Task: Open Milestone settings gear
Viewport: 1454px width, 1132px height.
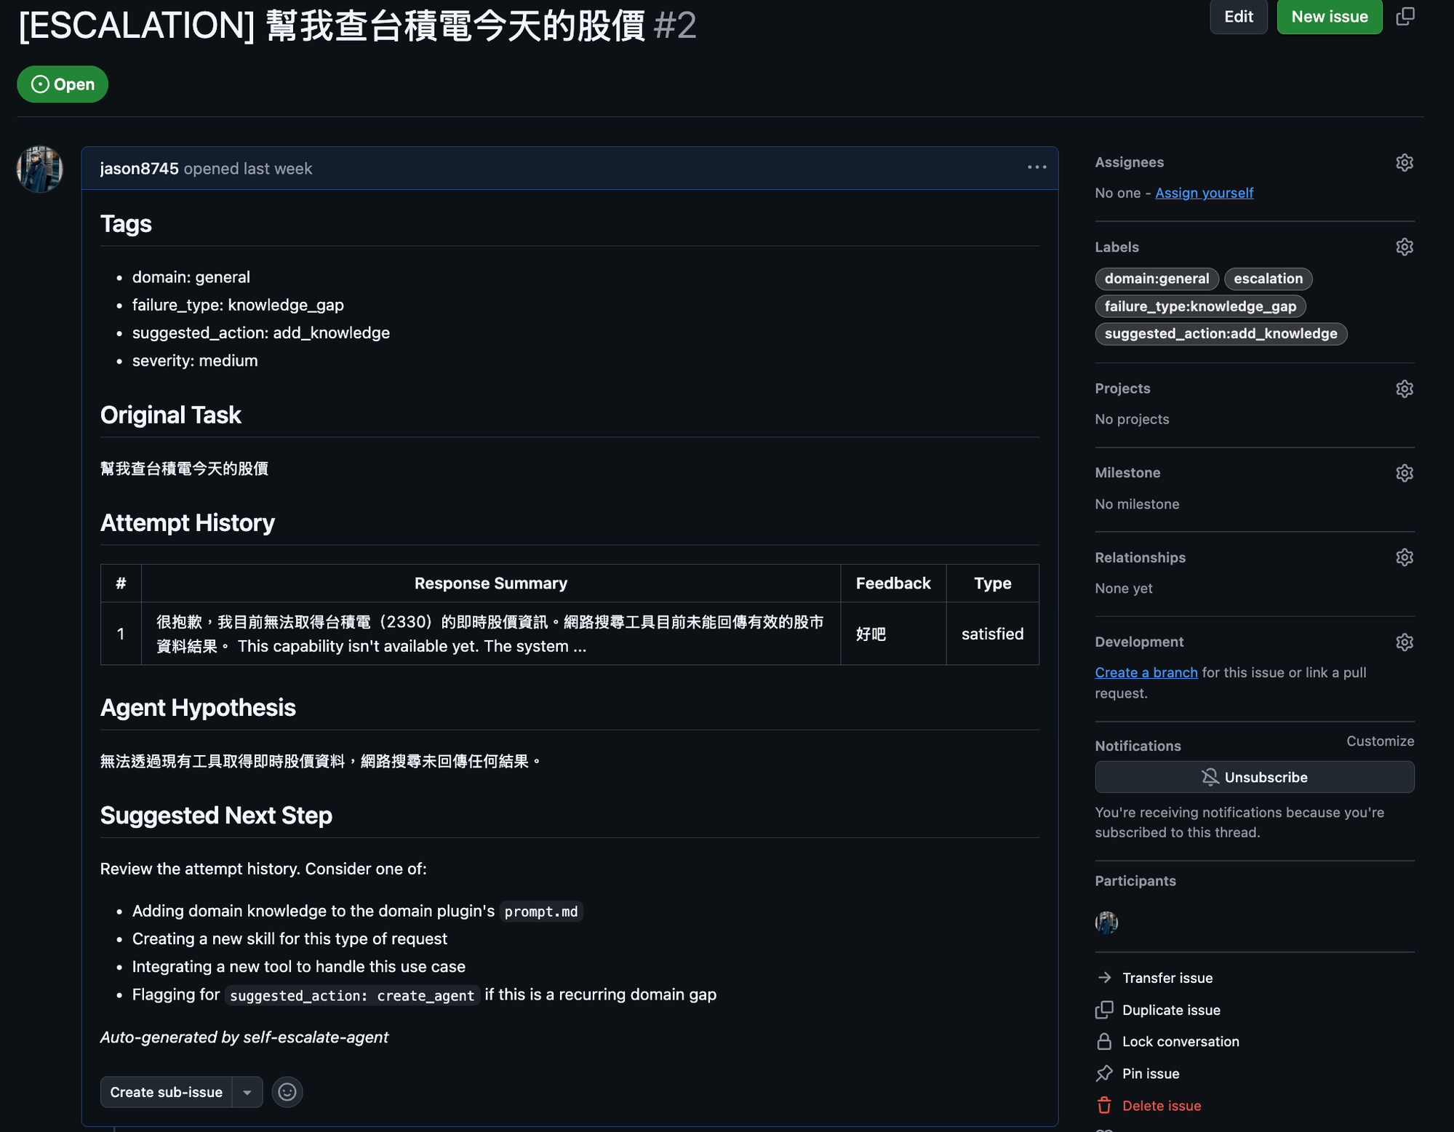Action: [x=1405, y=473]
